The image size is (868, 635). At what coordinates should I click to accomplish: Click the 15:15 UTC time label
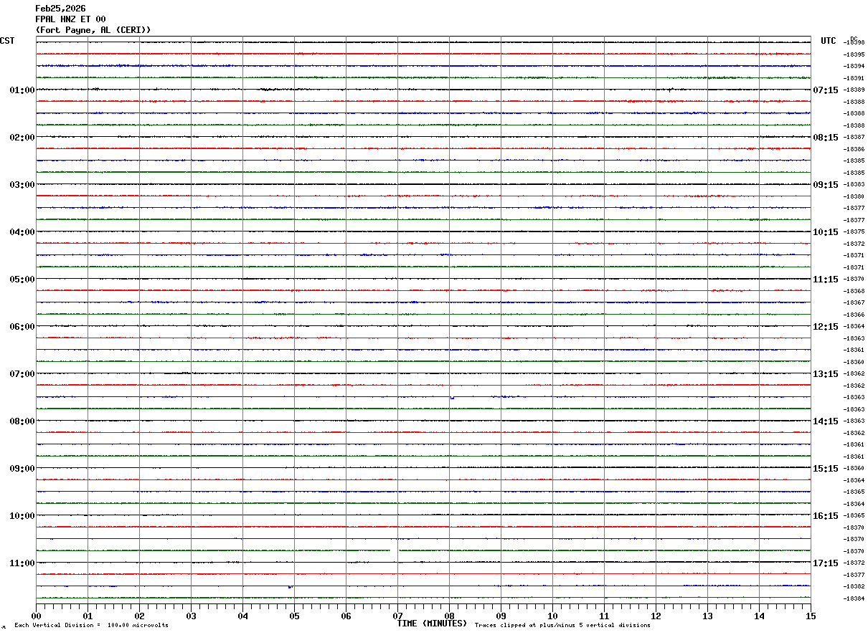coord(826,469)
